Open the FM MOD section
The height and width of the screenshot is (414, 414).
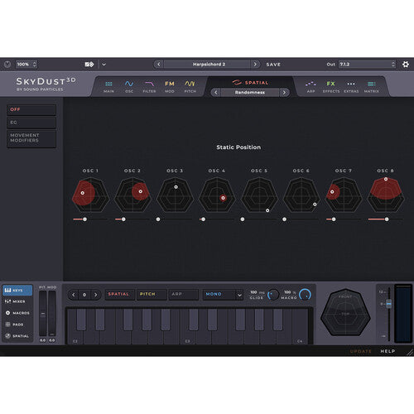[x=170, y=86]
